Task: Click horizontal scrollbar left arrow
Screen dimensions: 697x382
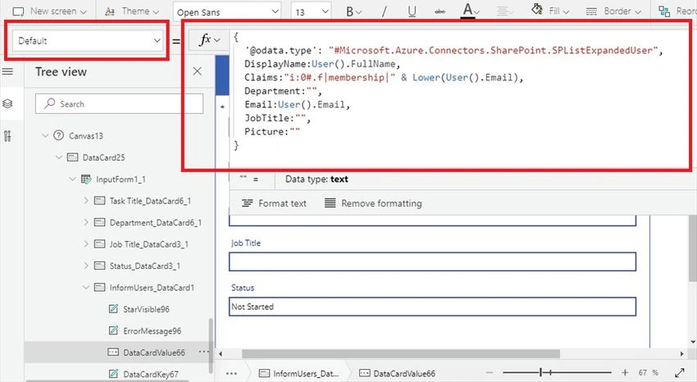Action: click(x=221, y=354)
